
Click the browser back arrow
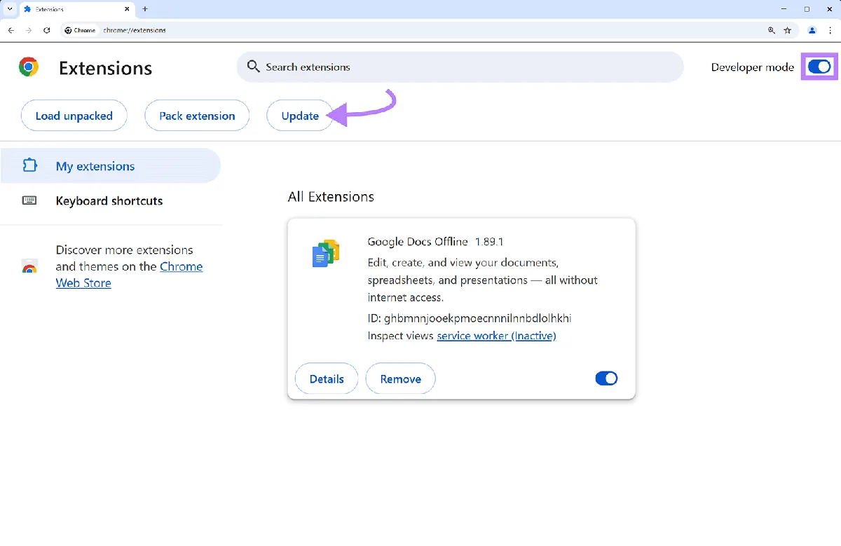point(11,30)
